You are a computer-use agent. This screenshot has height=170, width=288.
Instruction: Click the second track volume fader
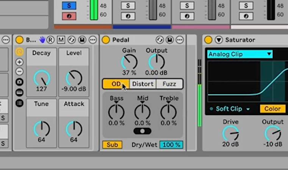click(153, 10)
